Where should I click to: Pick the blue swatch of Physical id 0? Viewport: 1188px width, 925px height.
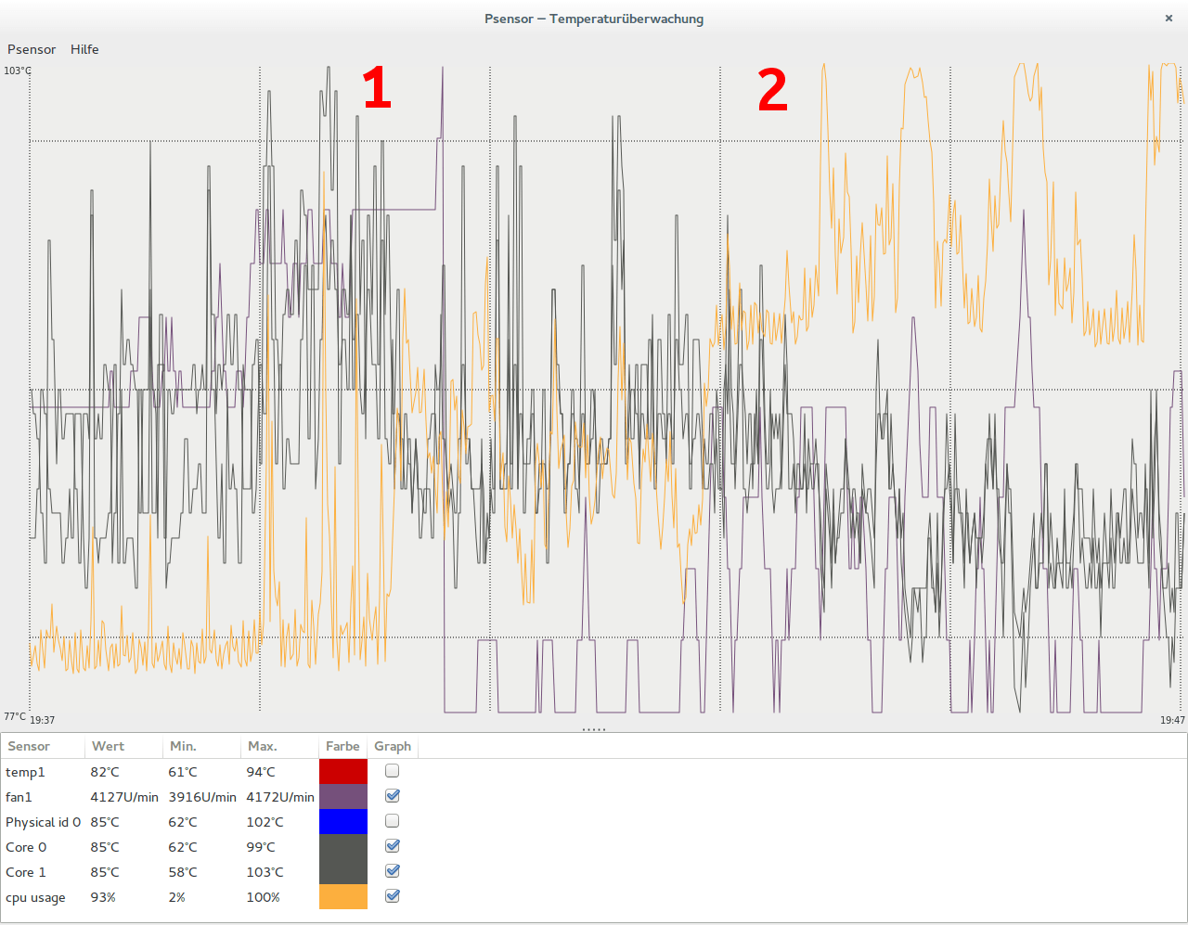343,822
